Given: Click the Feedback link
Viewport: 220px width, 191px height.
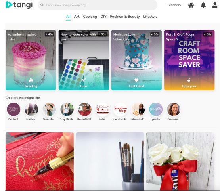Looking at the screenshot, I should 174,5.
